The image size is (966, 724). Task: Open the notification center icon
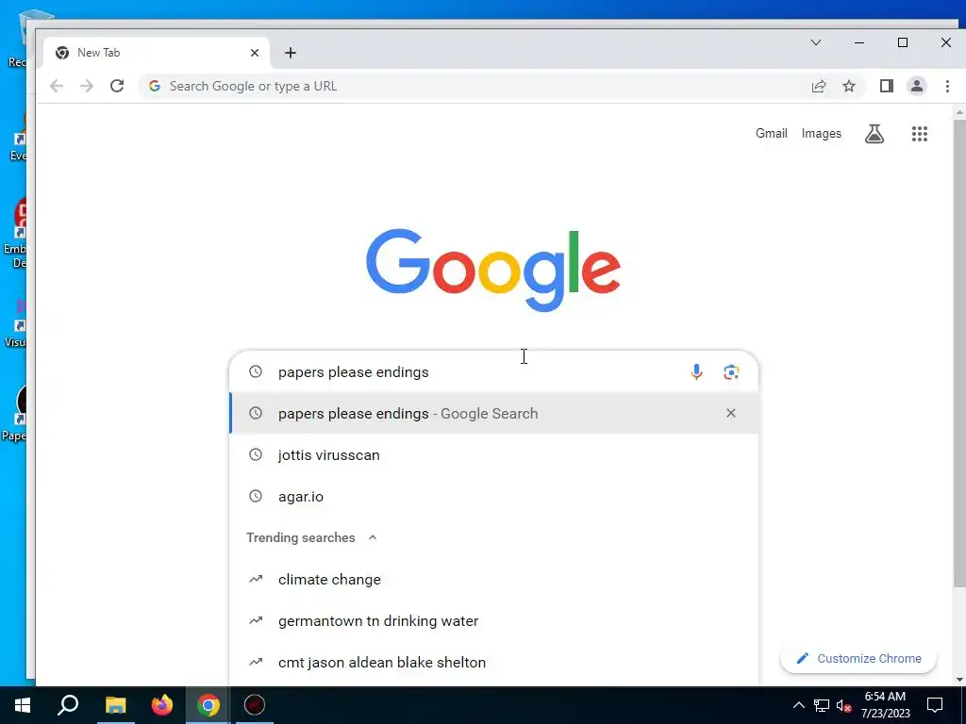(x=935, y=705)
